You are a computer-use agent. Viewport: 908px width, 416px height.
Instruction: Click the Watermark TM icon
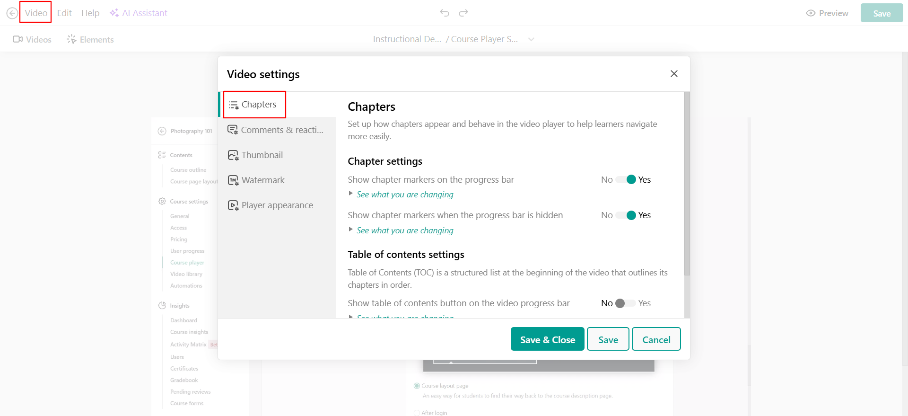[x=233, y=180]
